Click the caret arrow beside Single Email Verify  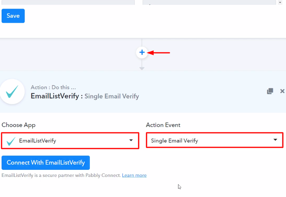276,140
